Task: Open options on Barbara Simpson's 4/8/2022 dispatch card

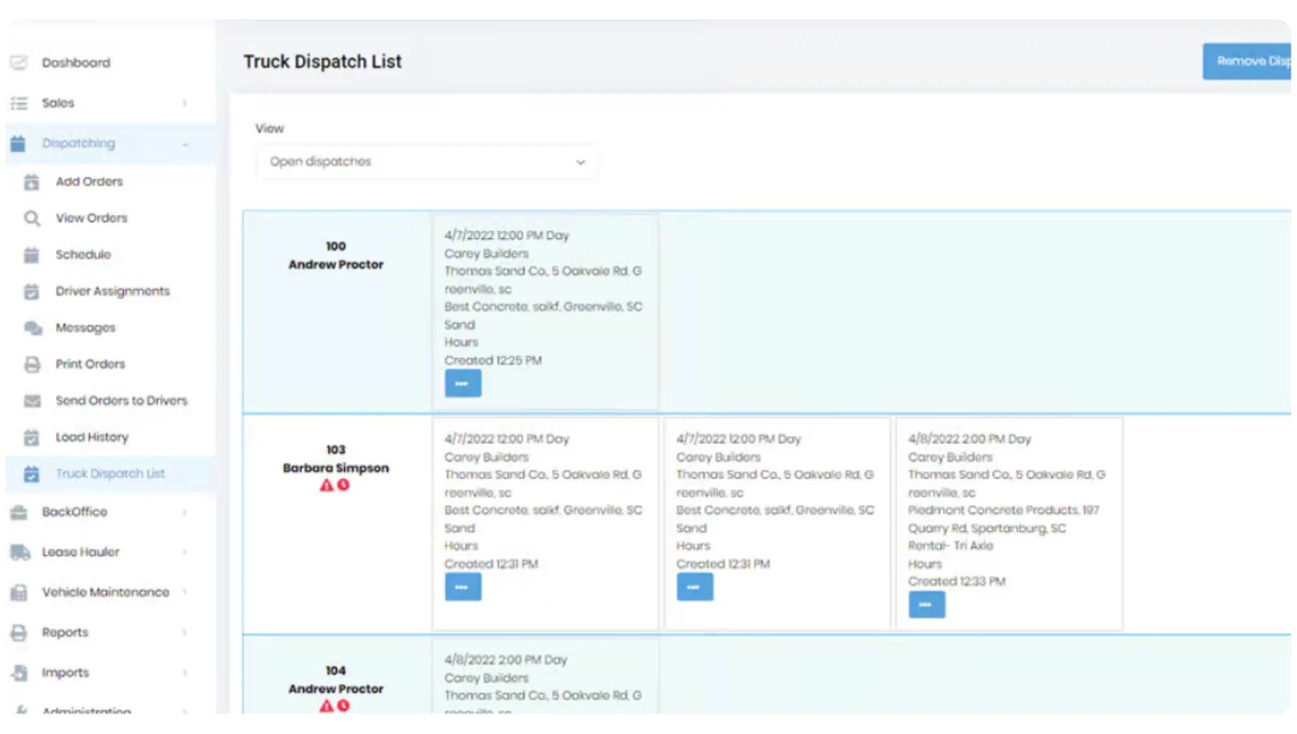Action: [926, 604]
